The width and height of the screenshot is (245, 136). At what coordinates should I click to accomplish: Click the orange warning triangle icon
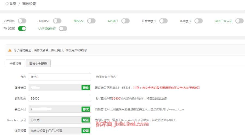tap(10, 50)
